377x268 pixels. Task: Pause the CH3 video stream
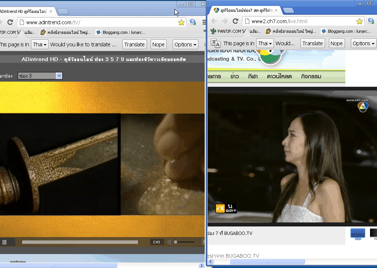point(4,242)
